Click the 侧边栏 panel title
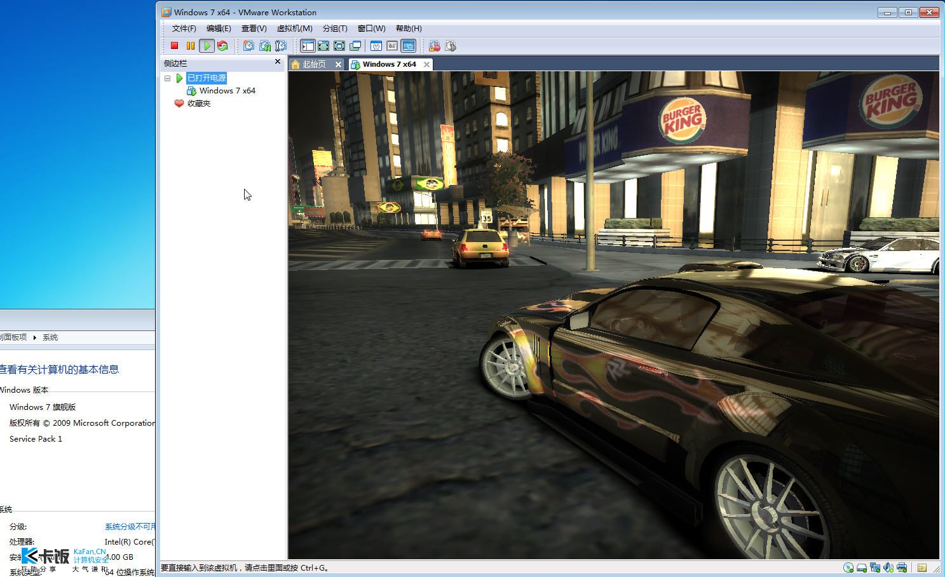The height and width of the screenshot is (577, 945). [x=175, y=64]
